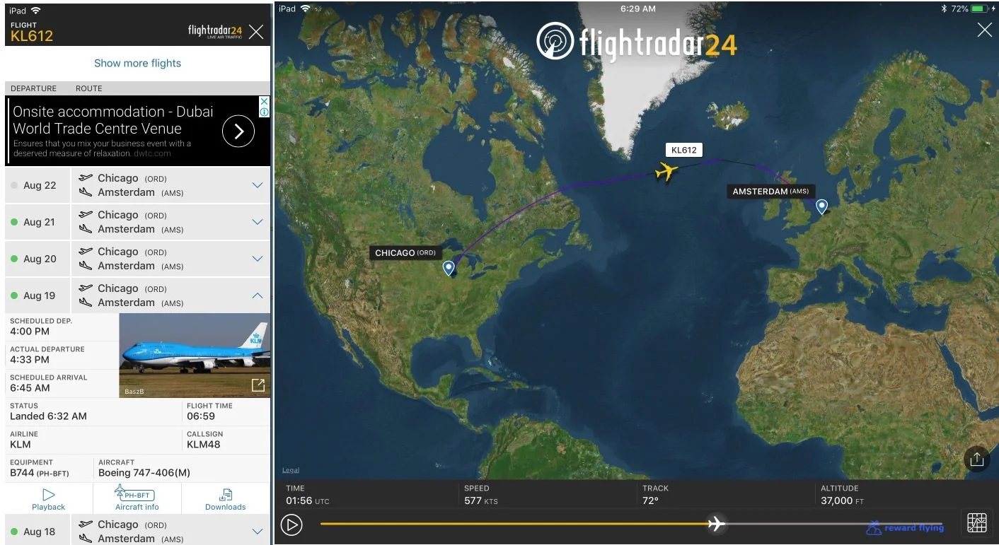Click the flightradar24 logo in flight panel
999x545 pixels.
(215, 32)
